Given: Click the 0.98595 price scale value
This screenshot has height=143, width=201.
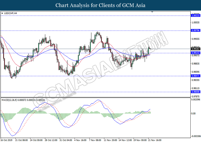Looking at the screenshot, I should pyautogui.click(x=196, y=72).
